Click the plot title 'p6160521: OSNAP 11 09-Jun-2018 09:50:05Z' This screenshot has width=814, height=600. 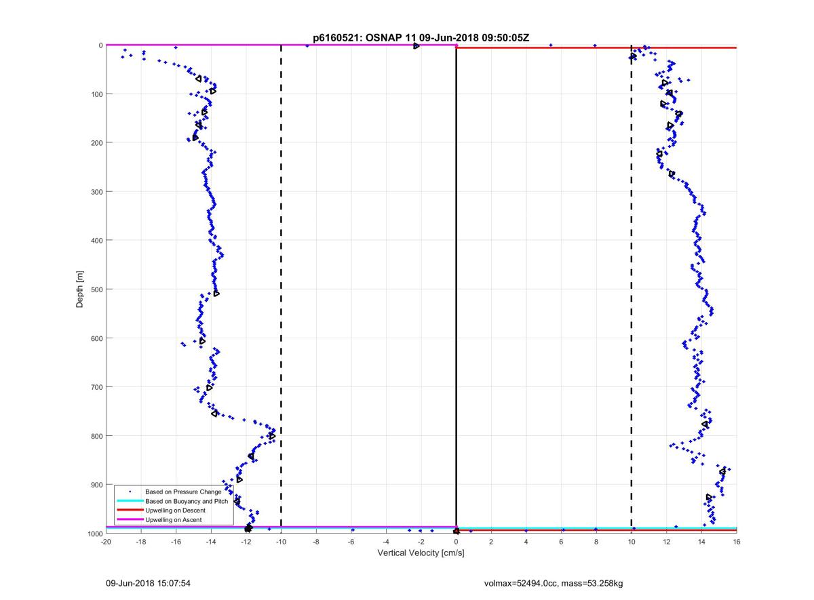pos(421,38)
